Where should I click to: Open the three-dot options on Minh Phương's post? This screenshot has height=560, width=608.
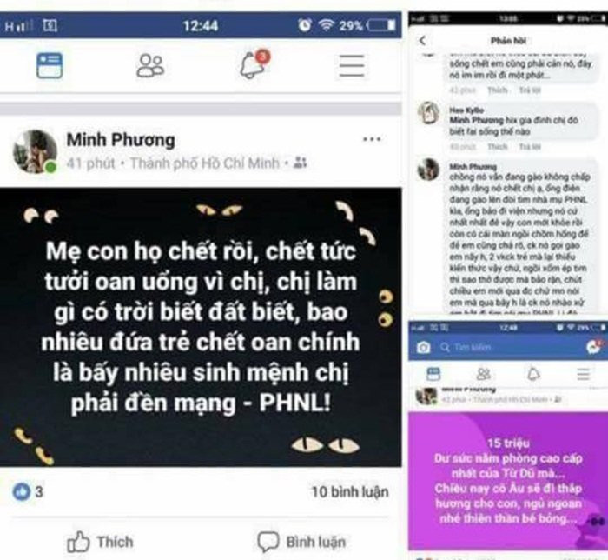[372, 139]
